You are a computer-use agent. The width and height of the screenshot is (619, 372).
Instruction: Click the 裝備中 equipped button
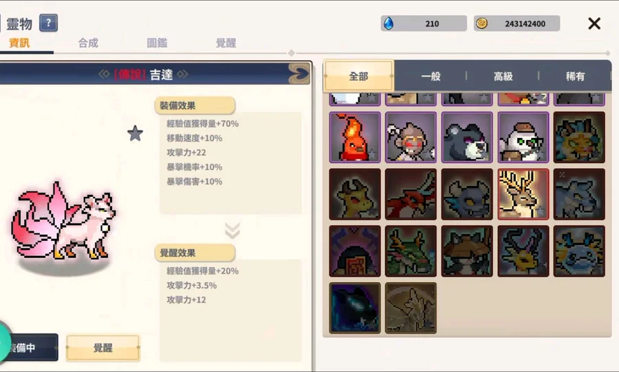coord(29,347)
